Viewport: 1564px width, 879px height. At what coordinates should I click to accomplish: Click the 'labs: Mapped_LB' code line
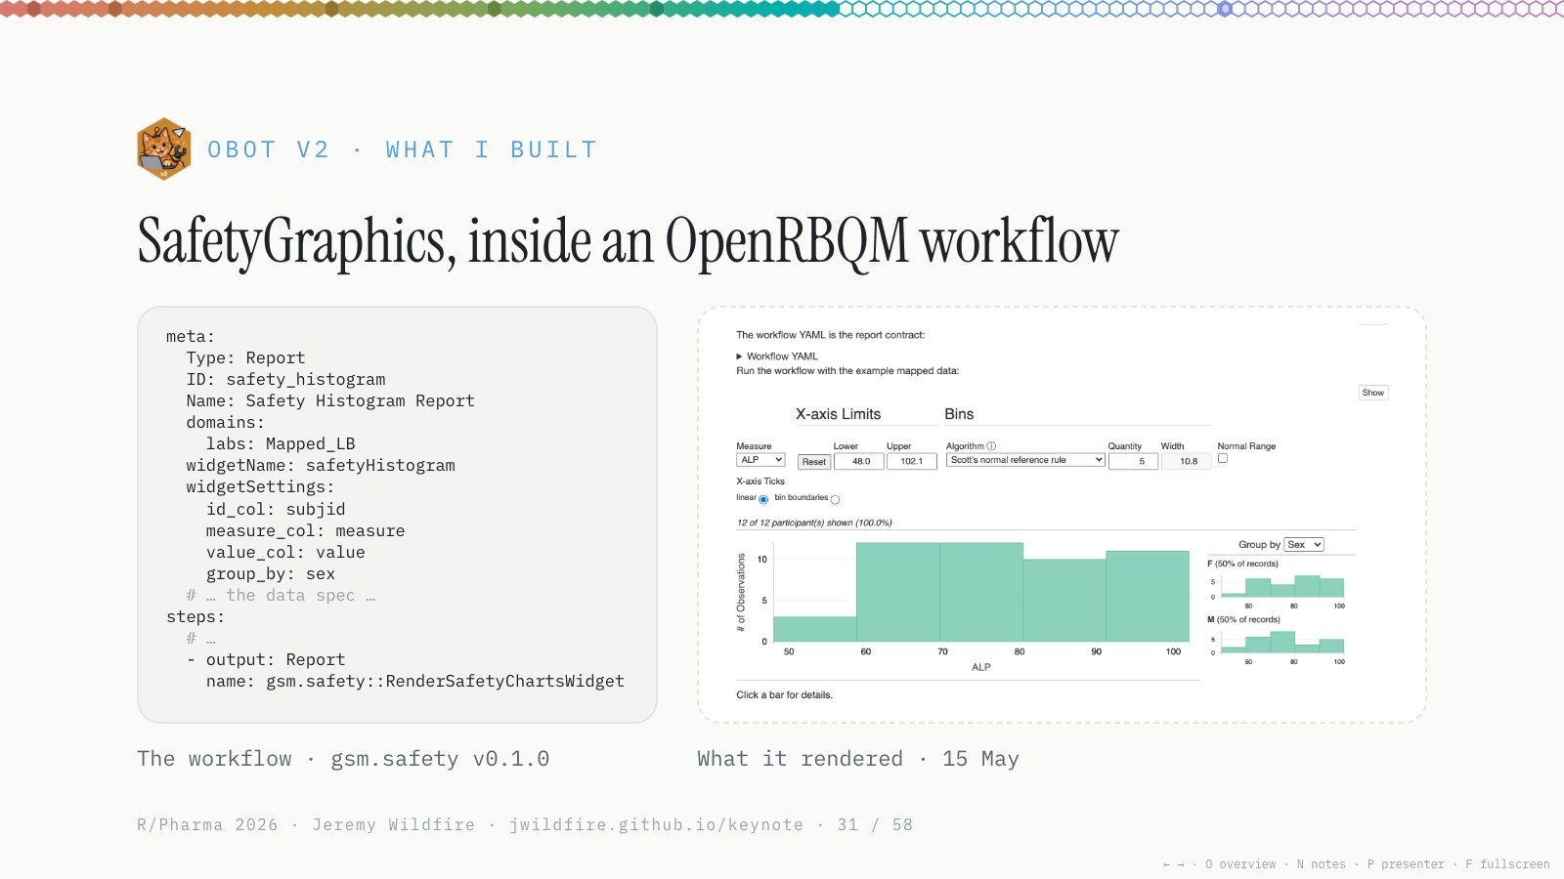click(x=281, y=444)
